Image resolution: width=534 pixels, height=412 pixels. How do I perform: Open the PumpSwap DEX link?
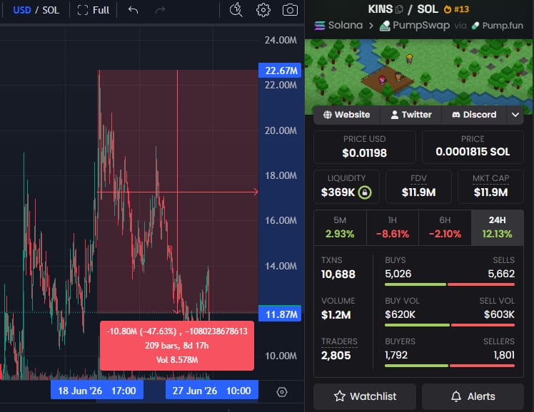(x=415, y=26)
